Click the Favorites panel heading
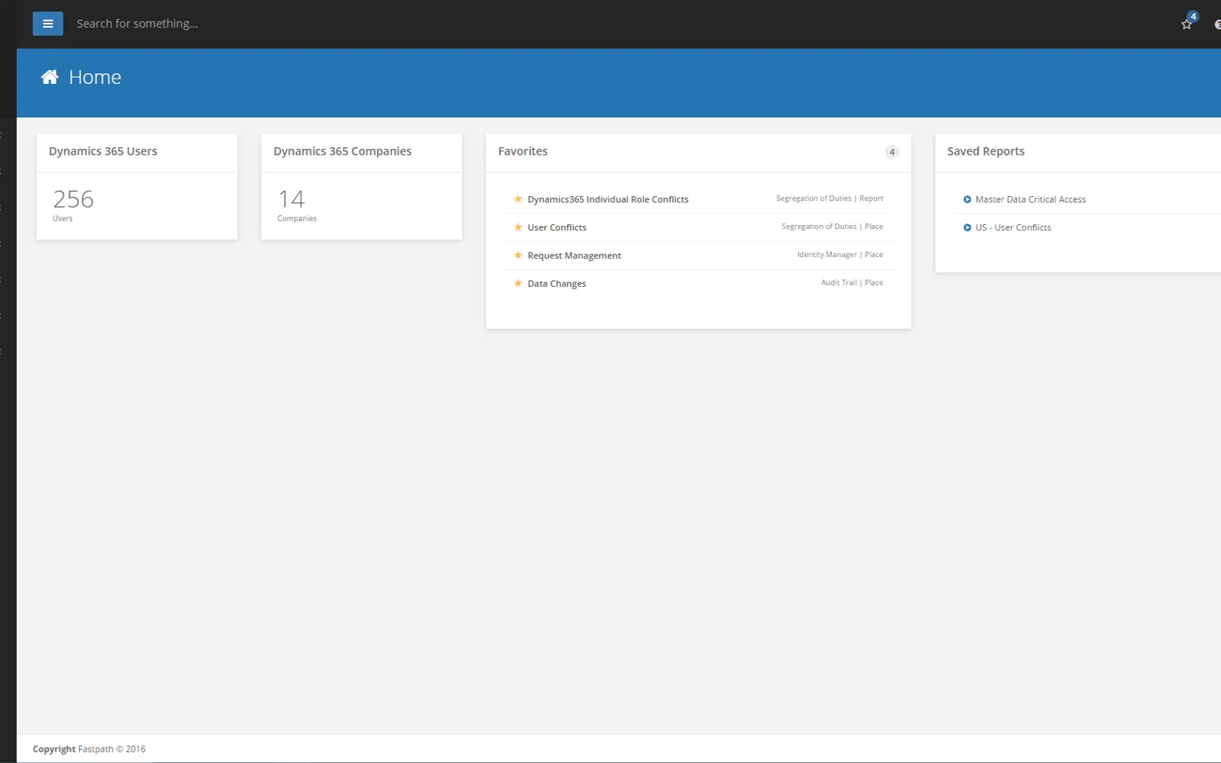 point(523,151)
